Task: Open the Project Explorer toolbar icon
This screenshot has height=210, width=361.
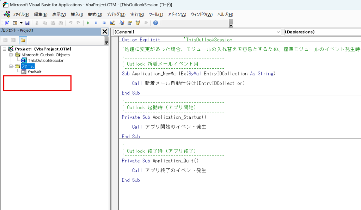Action: 122,23
